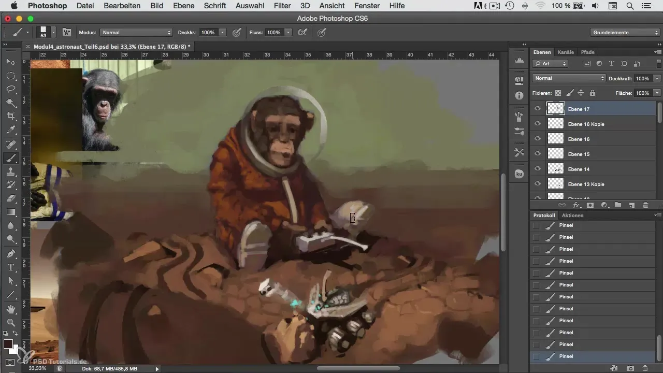The image size is (663, 373).
Task: Switch to the Aktionen tab
Action: pyautogui.click(x=572, y=215)
